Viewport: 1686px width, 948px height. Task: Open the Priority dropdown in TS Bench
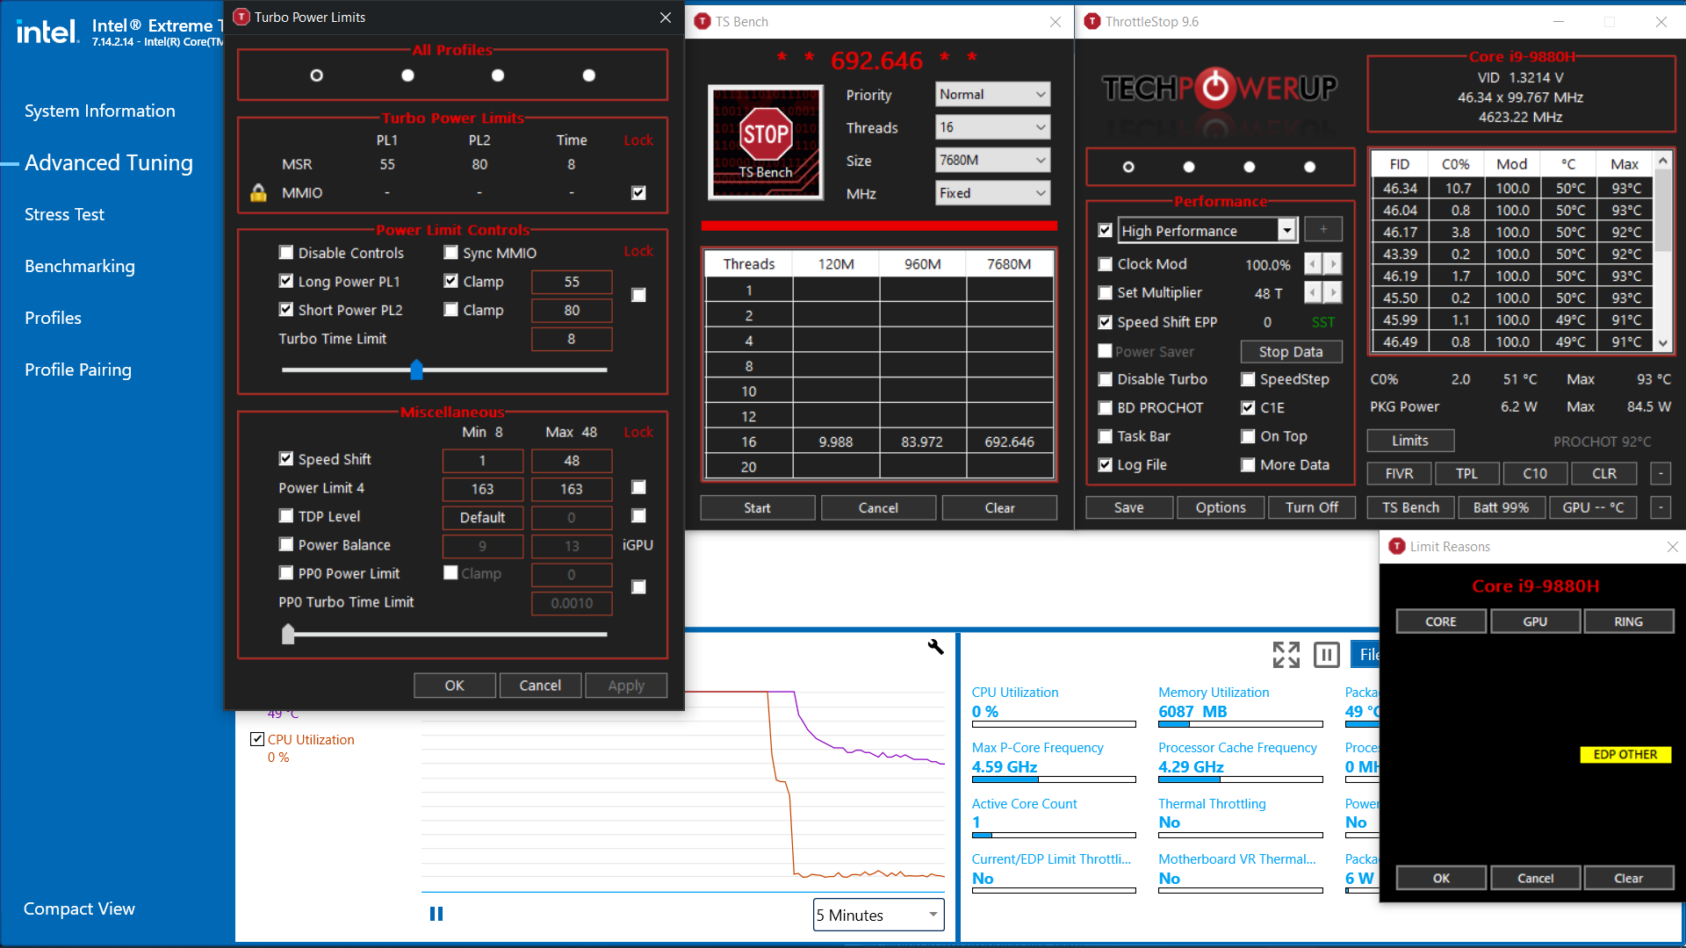pos(993,94)
